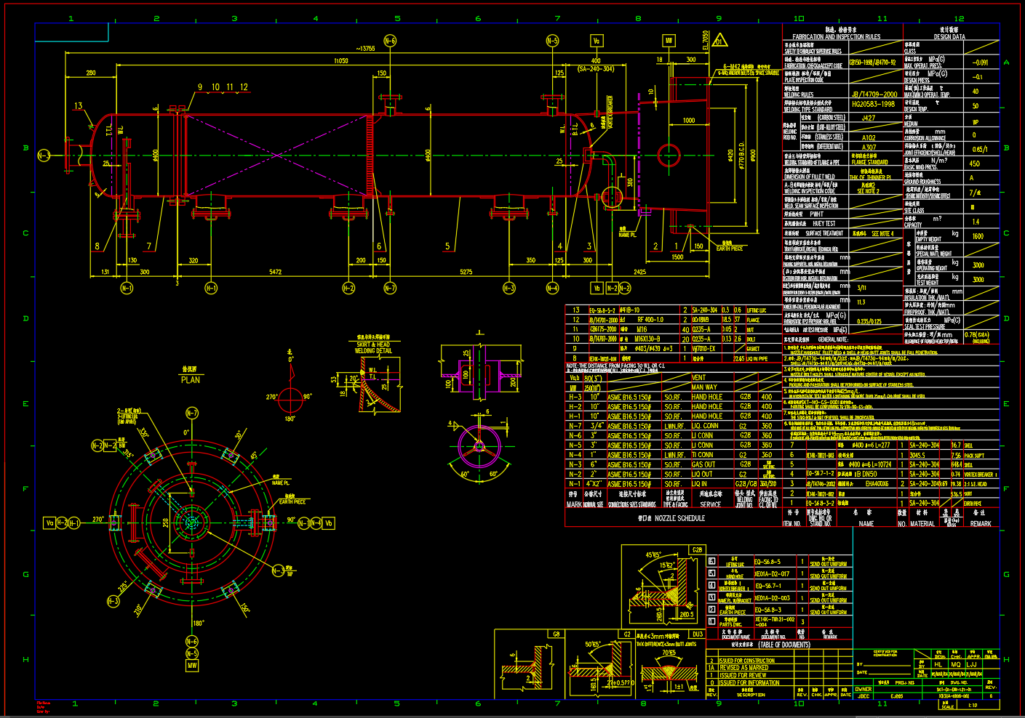Select the "G2B" weld detail tag box
This screenshot has height=718, width=1025.
(x=697, y=550)
